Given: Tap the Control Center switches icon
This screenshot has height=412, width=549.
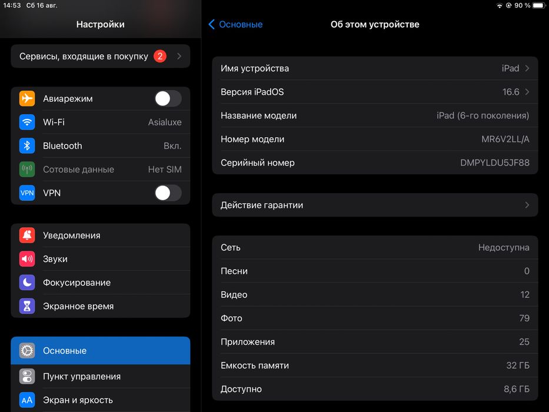Looking at the screenshot, I should coord(27,376).
